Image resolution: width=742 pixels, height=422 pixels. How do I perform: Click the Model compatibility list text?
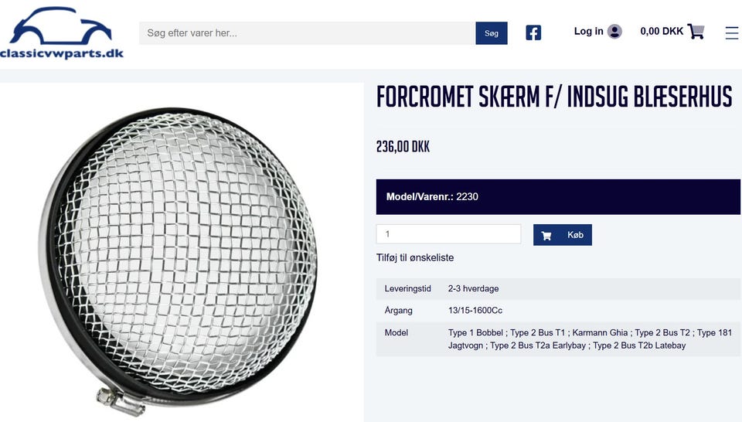589,339
